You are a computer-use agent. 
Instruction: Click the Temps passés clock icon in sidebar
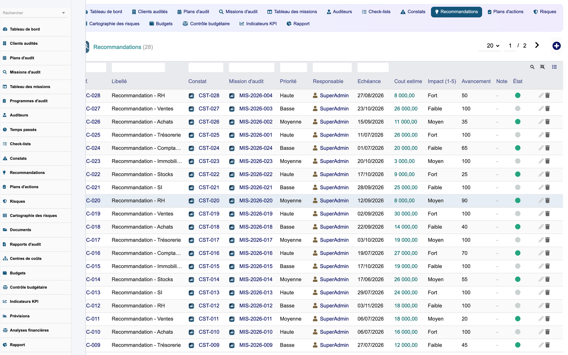click(5, 130)
